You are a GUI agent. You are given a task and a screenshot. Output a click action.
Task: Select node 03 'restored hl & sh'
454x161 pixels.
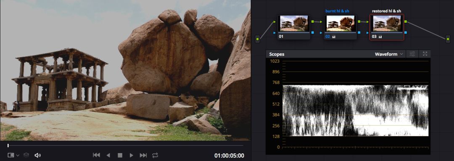(387, 27)
